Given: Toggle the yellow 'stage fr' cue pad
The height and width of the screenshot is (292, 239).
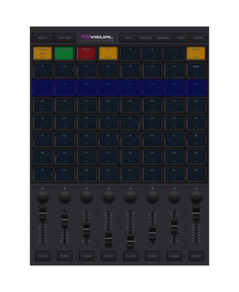Looking at the screenshot, I should (196, 53).
